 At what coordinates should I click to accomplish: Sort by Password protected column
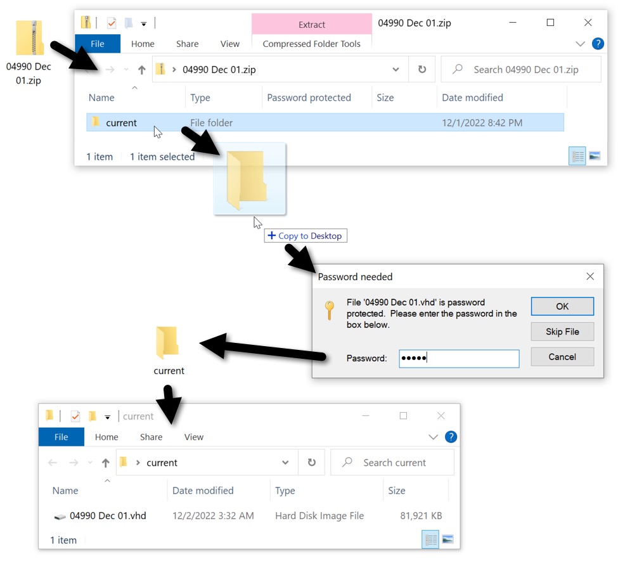click(309, 98)
